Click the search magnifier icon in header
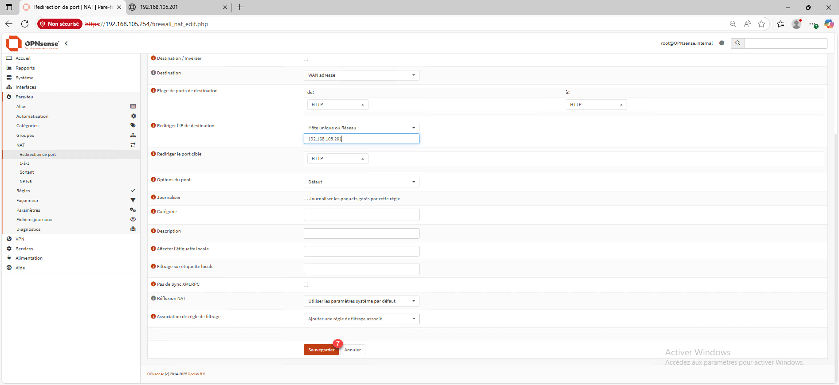 tap(738, 43)
